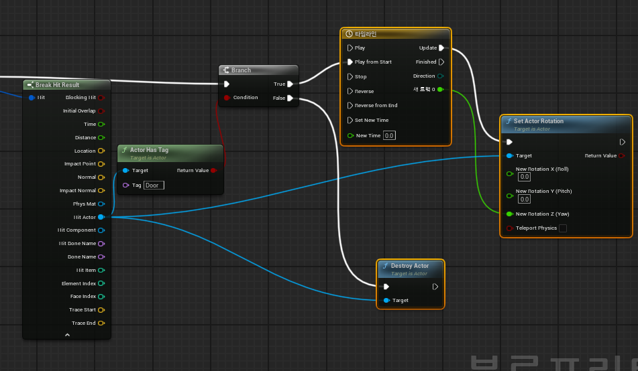Select the Actor Has Tag node title

[149, 150]
